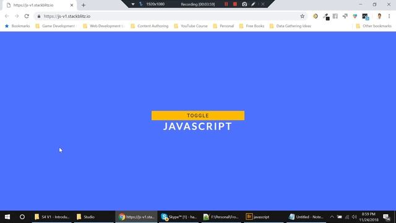The image size is (396, 223).
Task: Switch to Untitled - Notepad in taskbar
Action: (306, 217)
